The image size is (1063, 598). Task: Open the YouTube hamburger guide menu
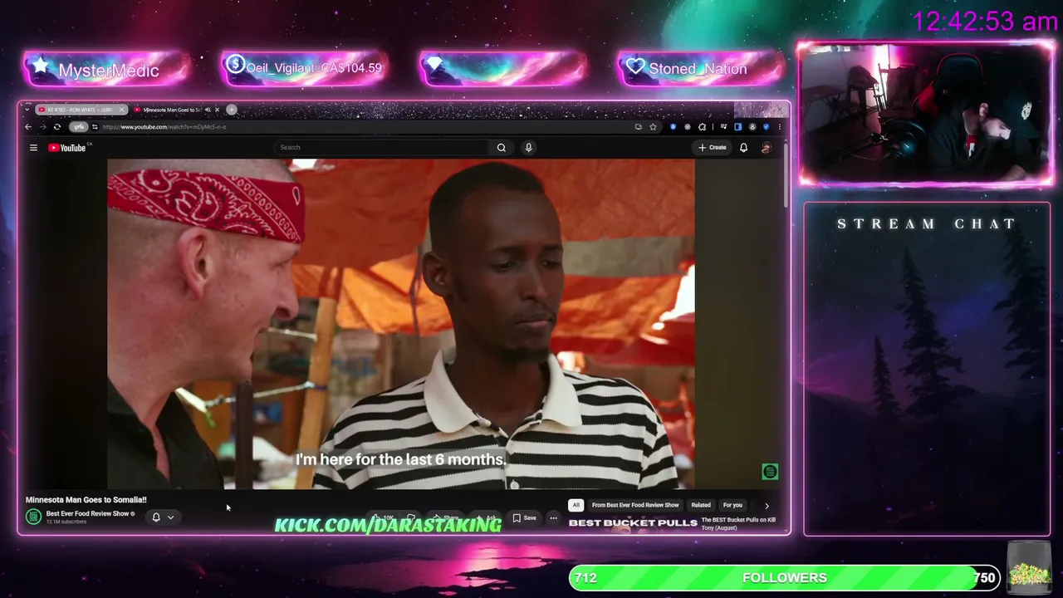(x=33, y=148)
